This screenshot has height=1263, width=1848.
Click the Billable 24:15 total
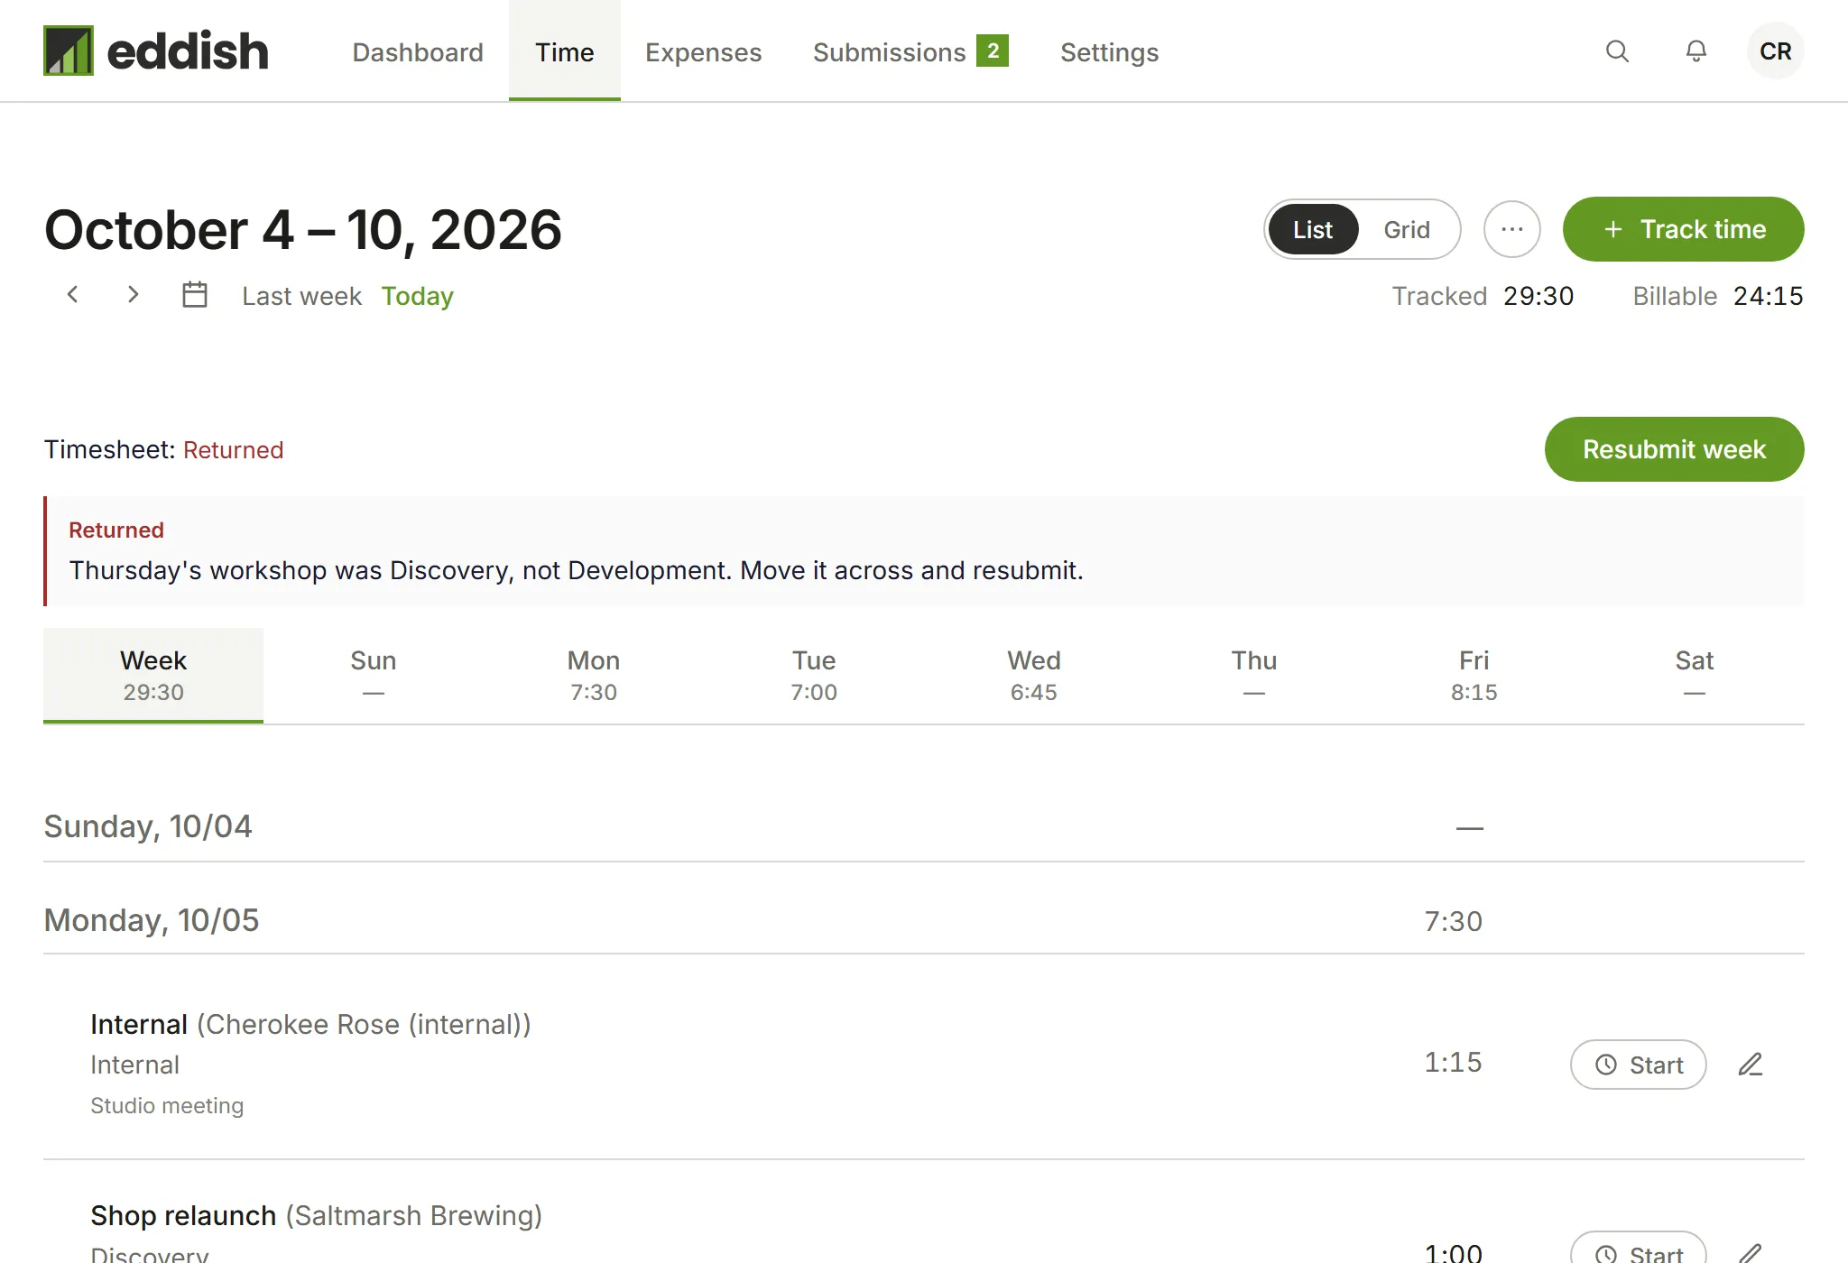pos(1718,296)
